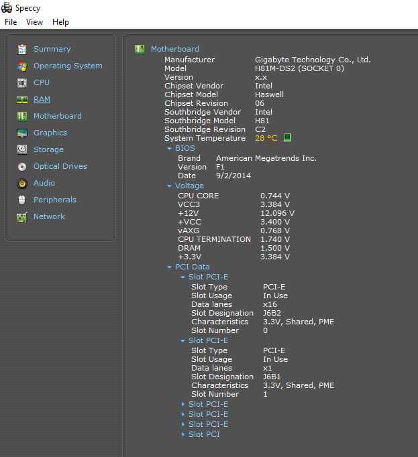This screenshot has width=418, height=457.
Task: Click the Graphics monitor icon
Action: tap(22, 133)
